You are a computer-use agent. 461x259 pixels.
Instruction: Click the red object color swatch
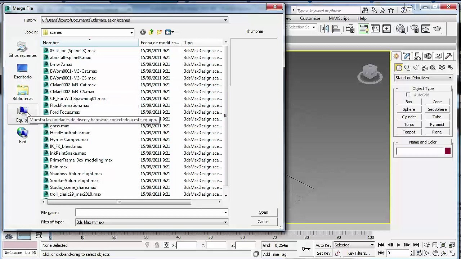pyautogui.click(x=448, y=151)
